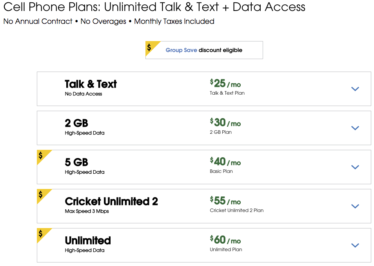This screenshot has height=266, width=374.
Task: Click the Cell Phone Plans page heading
Action: 153,7
